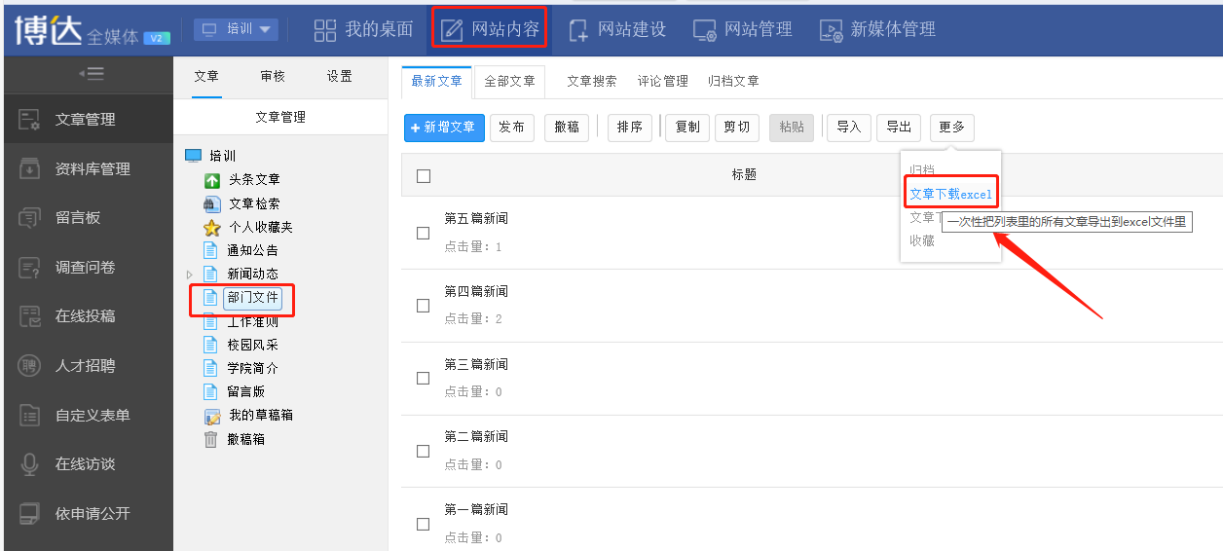Collapse the left sidebar toggle icon

click(92, 74)
